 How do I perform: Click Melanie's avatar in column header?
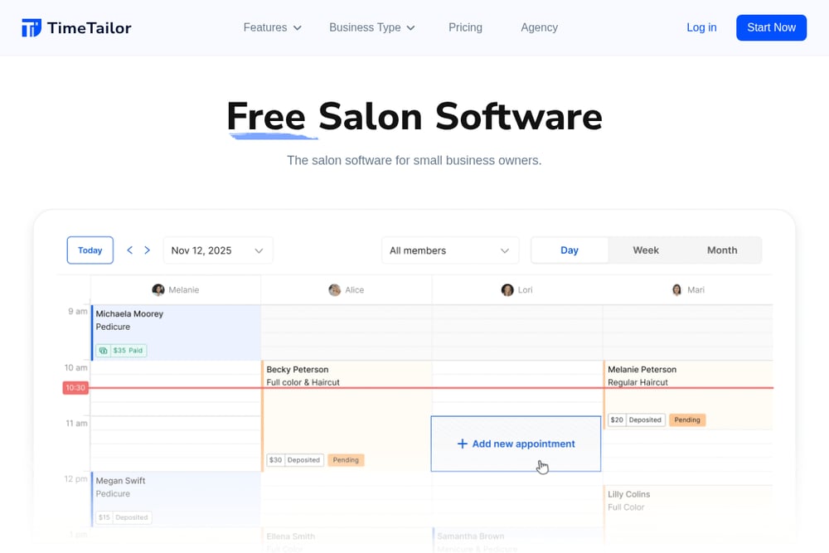pyautogui.click(x=158, y=289)
